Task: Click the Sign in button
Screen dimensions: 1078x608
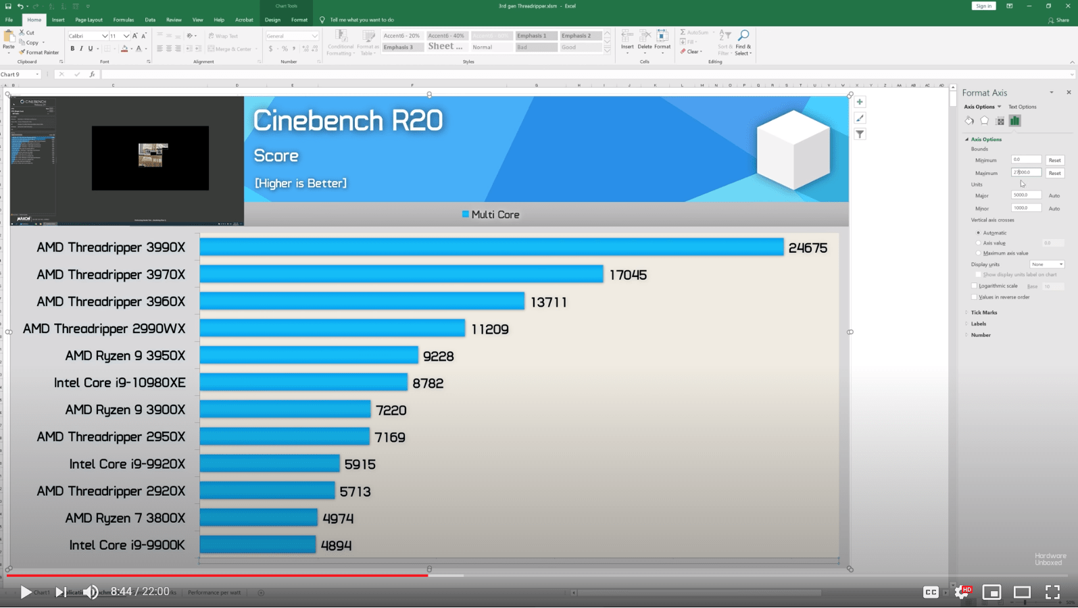Action: (983, 6)
